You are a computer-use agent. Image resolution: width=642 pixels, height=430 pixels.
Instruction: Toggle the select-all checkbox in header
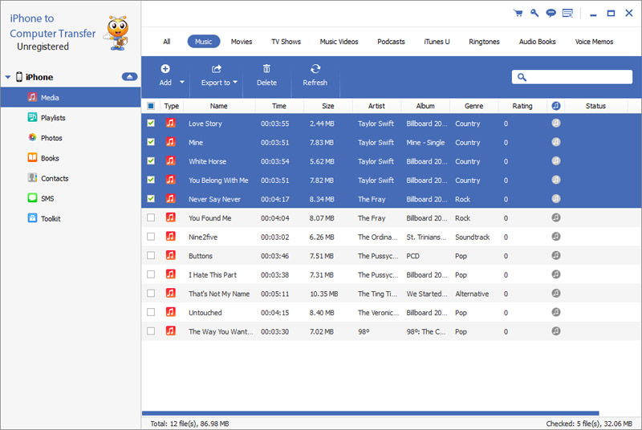151,106
